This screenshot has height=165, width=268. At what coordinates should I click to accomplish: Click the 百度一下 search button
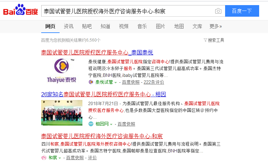point(242,11)
